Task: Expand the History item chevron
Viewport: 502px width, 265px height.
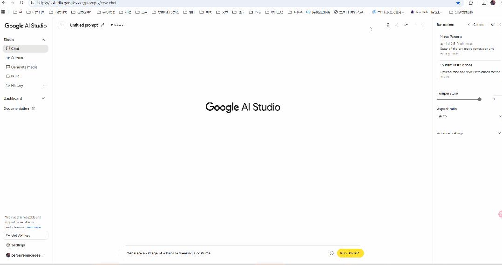Action: point(44,86)
